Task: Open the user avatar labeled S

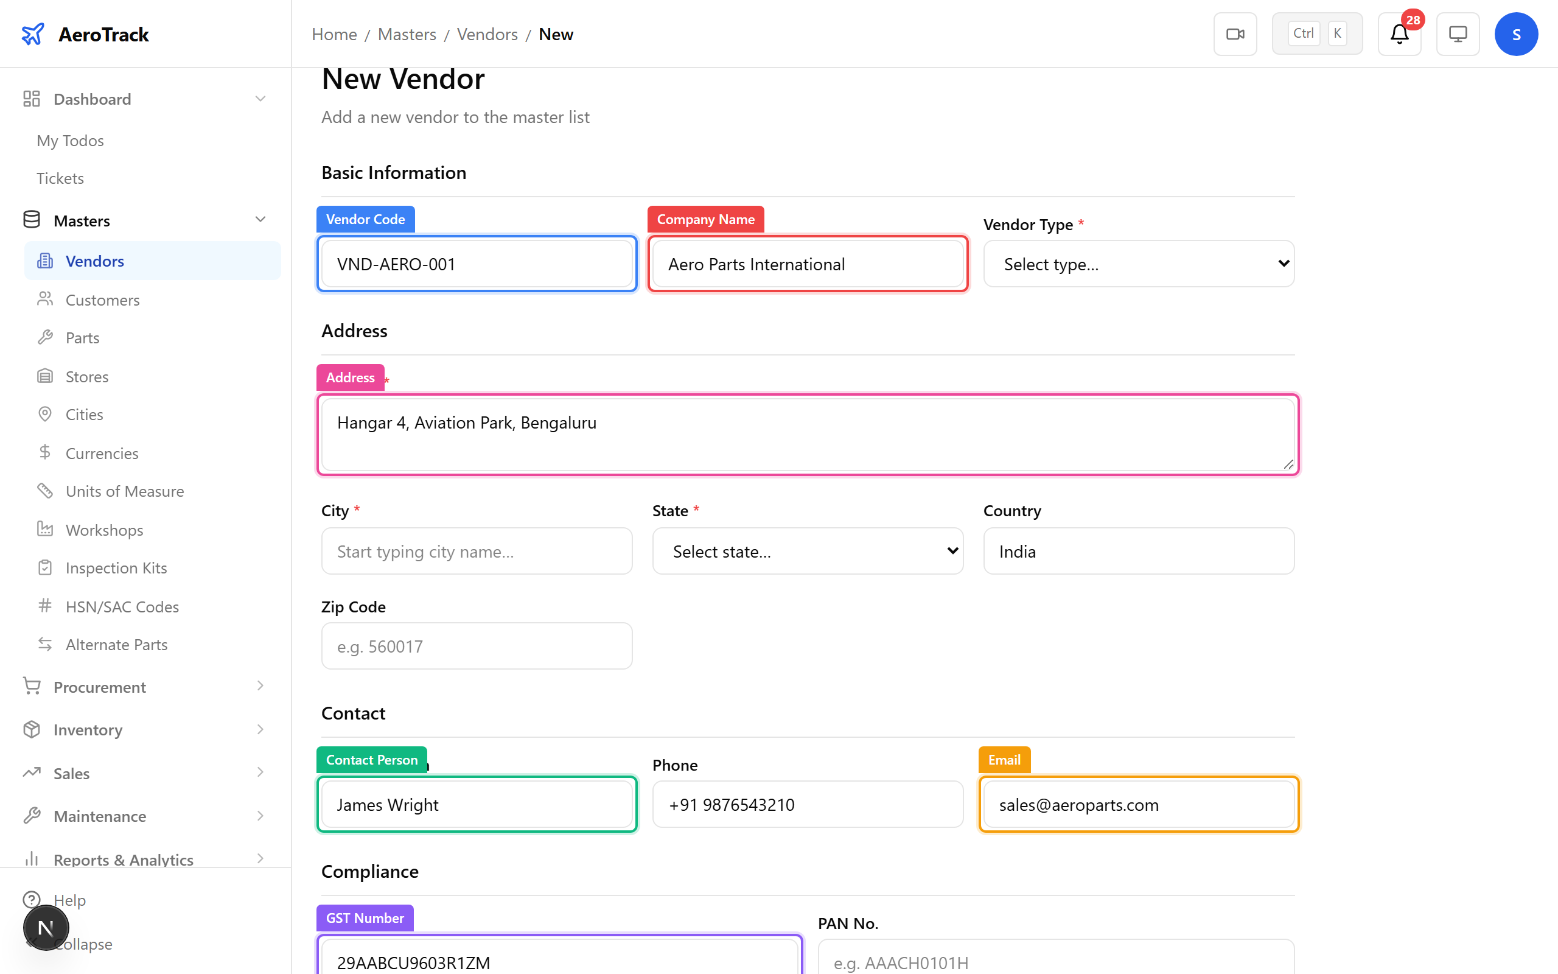Action: [x=1517, y=33]
